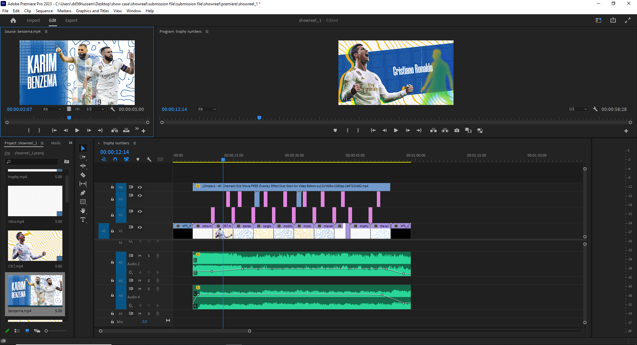The width and height of the screenshot is (637, 345).
Task: Select the Pen tool
Action: [x=83, y=193]
